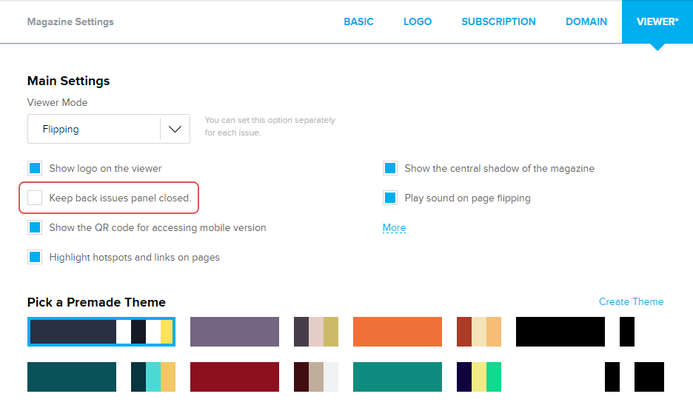
Task: Choose the dark red premade theme
Action: (x=235, y=376)
